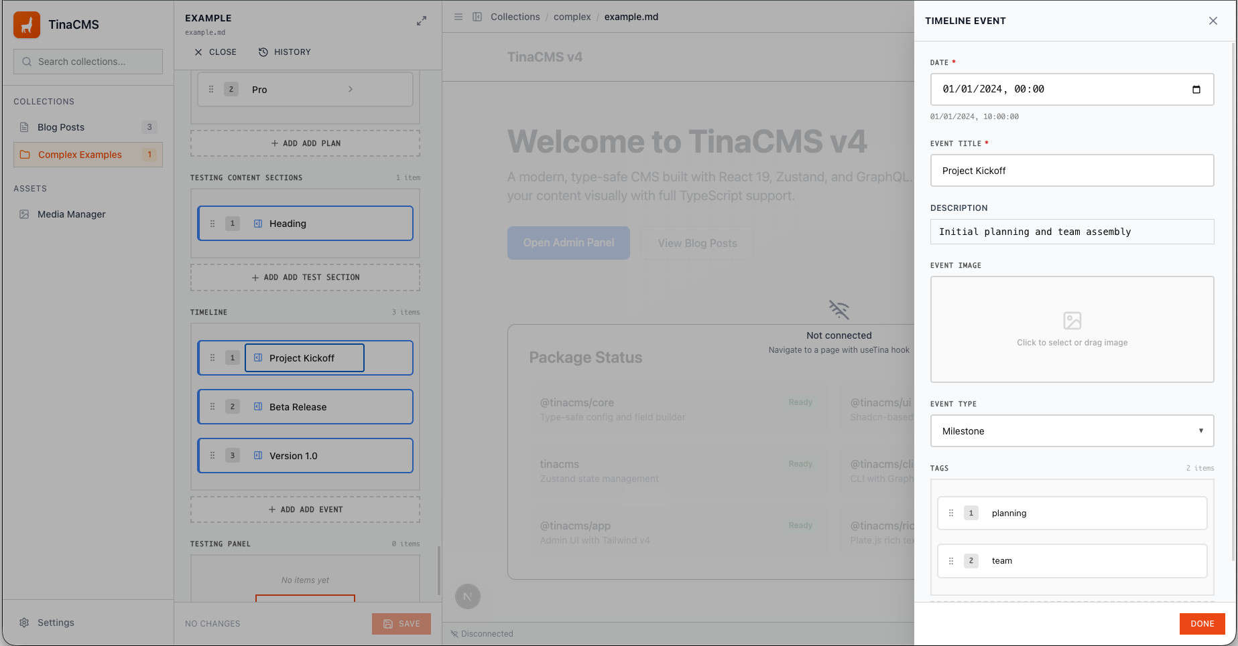Click the Media Manager image icon
This screenshot has height=646, width=1238.
tap(24, 214)
